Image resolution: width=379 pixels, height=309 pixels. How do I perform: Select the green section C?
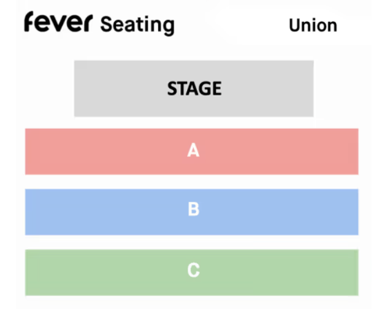(191, 272)
